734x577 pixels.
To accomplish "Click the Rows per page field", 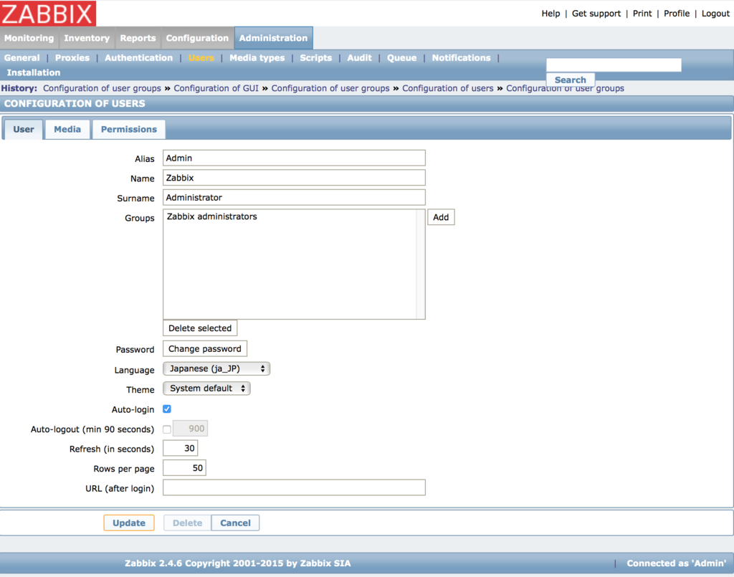I will coord(184,468).
